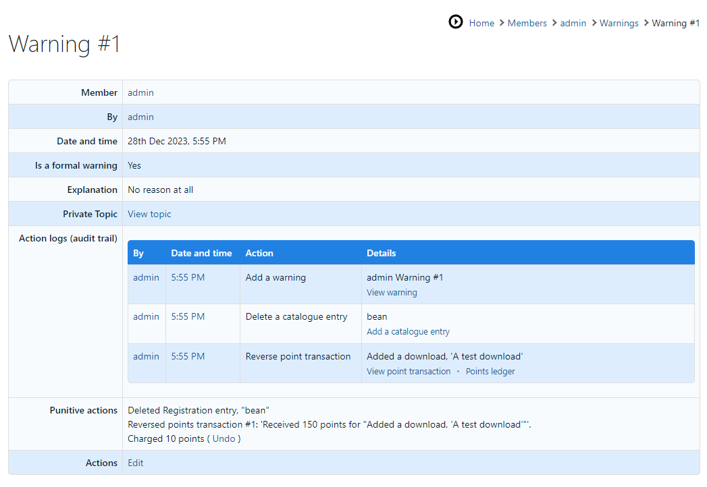Screen dimensions: 707x487
Task: Click 'Deleted Registration entry' punitive text
Action: pos(199,410)
